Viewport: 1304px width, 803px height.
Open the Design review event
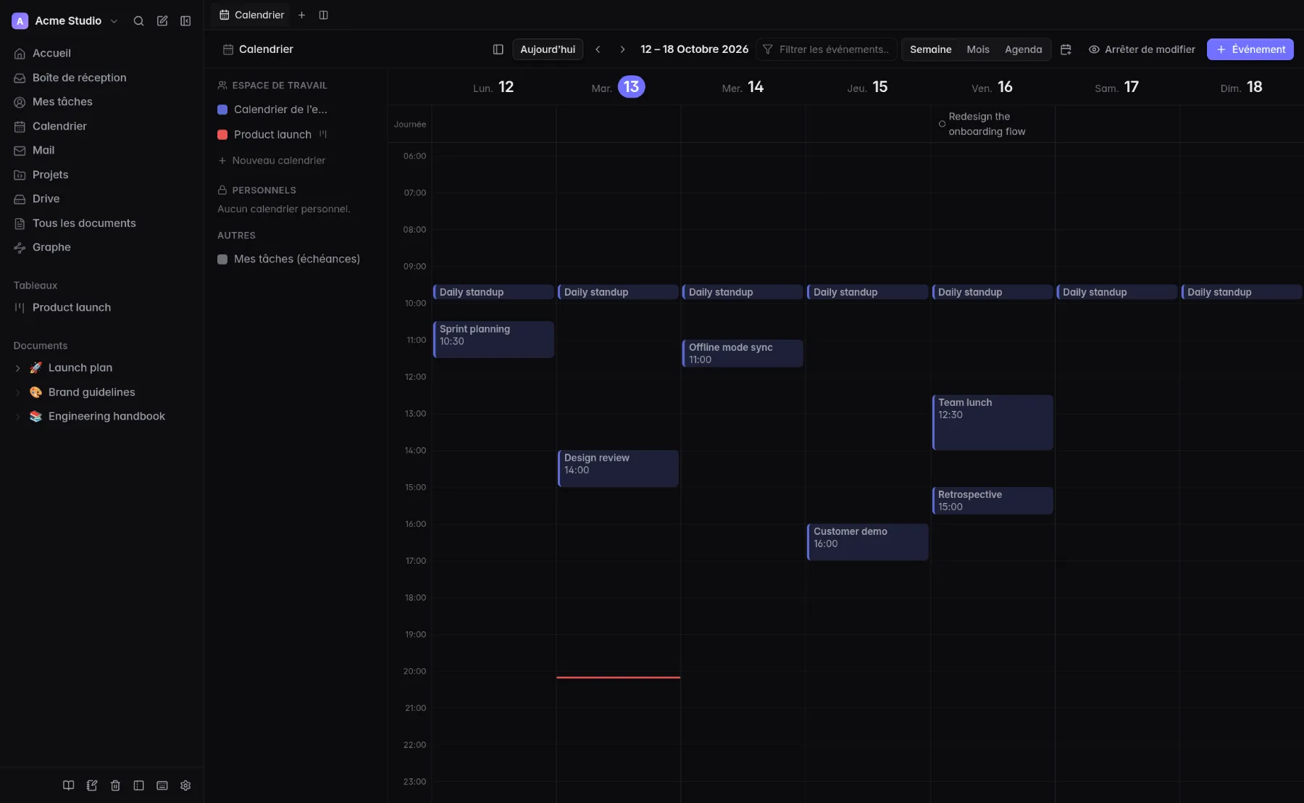coord(618,468)
